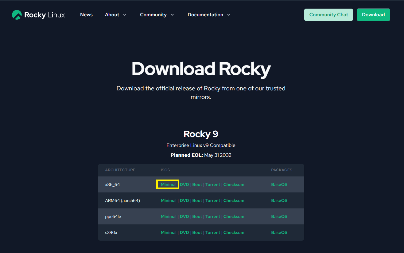The width and height of the screenshot is (404, 253).
Task: Open s390x BaseOS packages
Action: tap(279, 232)
